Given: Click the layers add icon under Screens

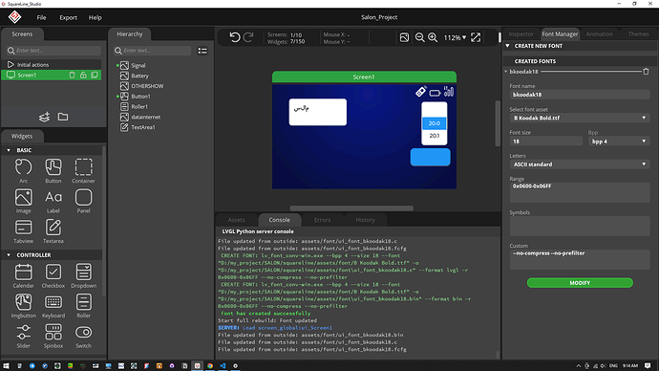Looking at the screenshot, I should 44,117.
